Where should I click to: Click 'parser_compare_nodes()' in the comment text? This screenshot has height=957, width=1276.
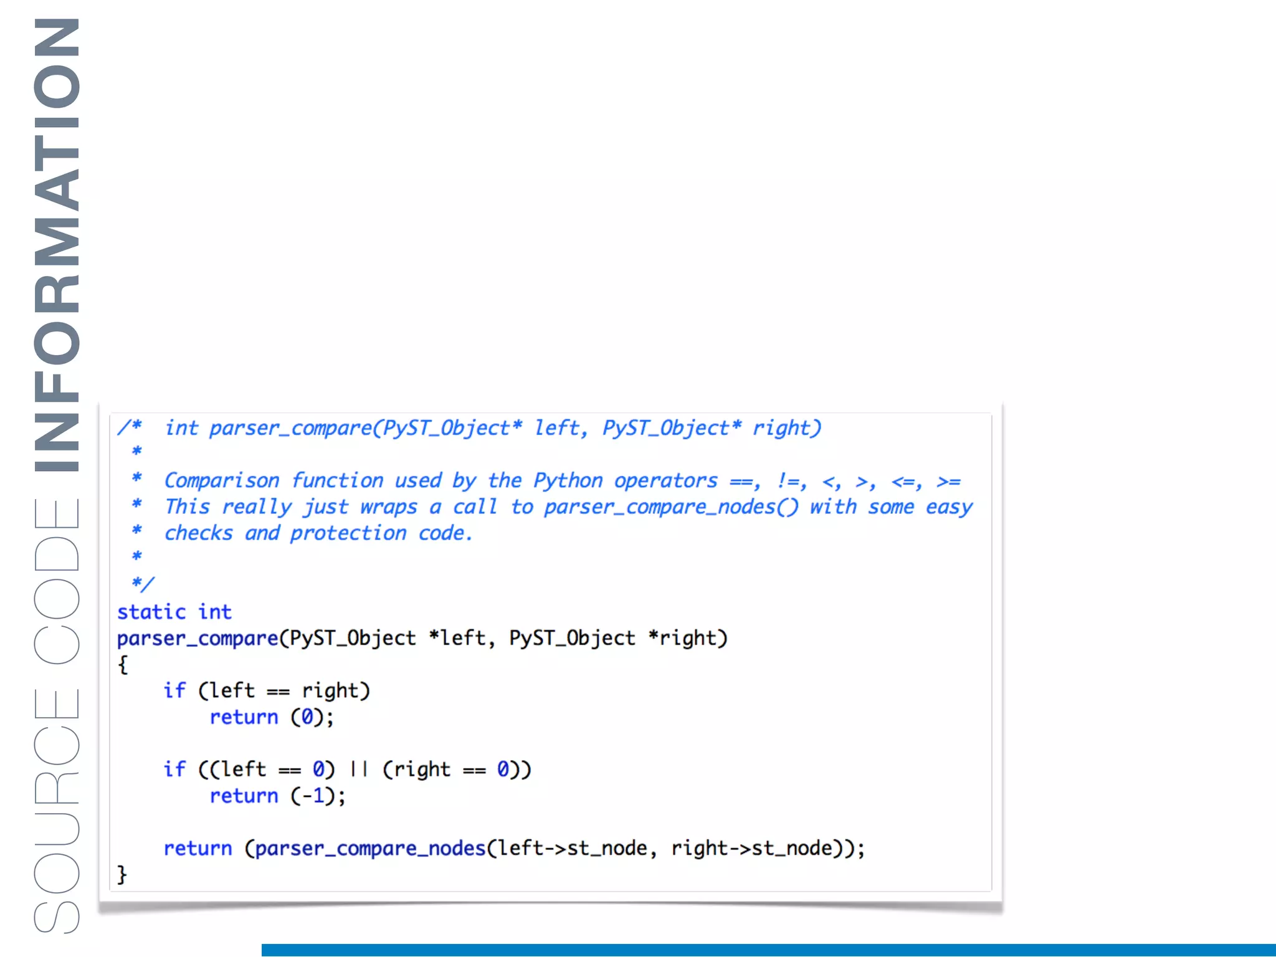pos(670,507)
